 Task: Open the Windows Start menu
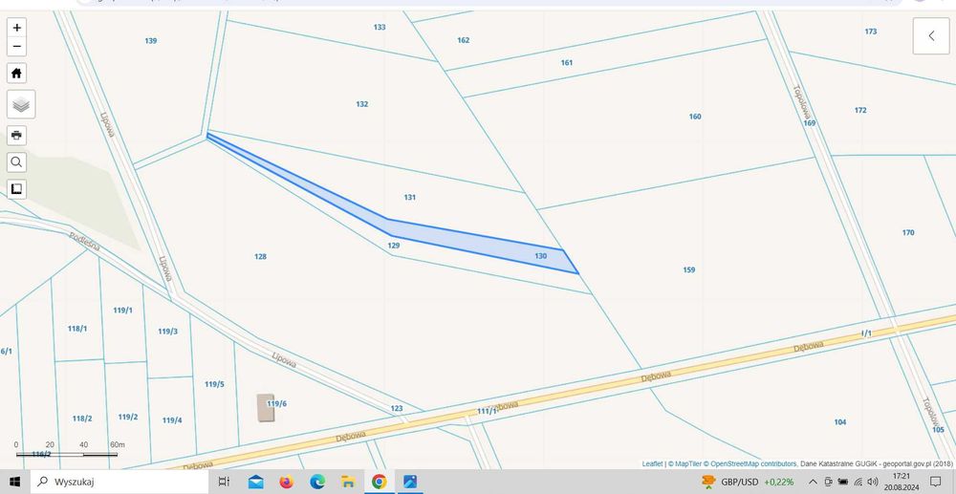14,482
